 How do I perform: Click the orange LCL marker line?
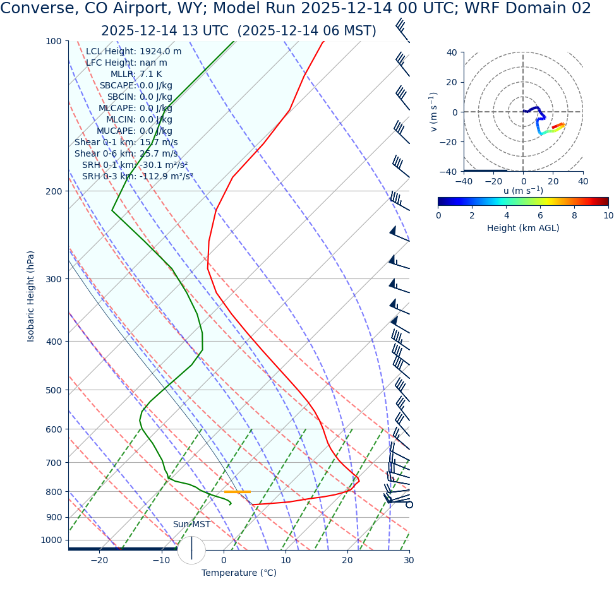[x=238, y=491]
